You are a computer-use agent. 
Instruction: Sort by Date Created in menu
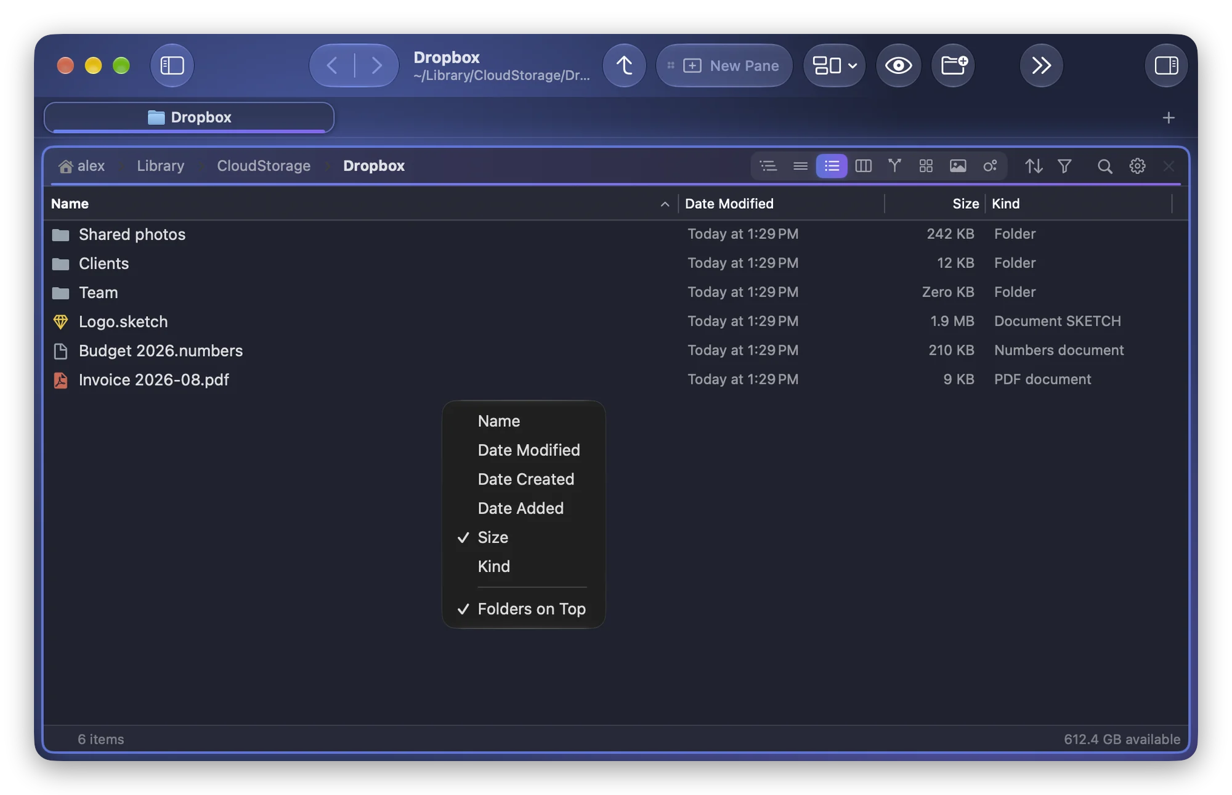click(524, 478)
